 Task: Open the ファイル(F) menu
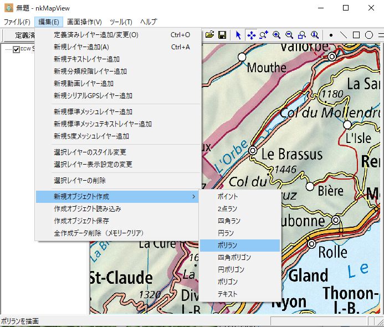click(x=17, y=22)
